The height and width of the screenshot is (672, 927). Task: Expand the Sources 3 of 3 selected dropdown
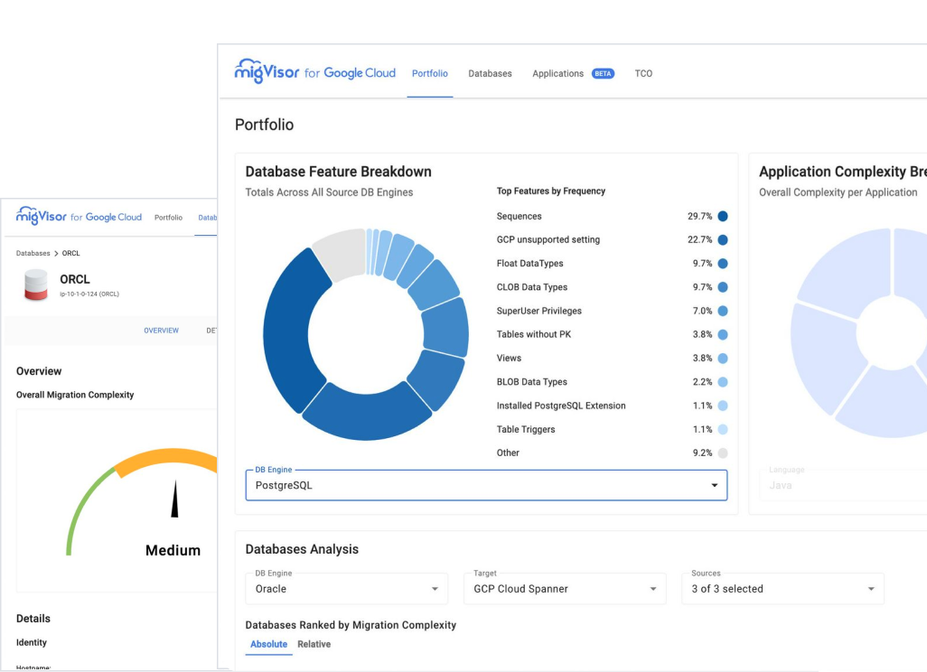pyautogui.click(x=870, y=588)
